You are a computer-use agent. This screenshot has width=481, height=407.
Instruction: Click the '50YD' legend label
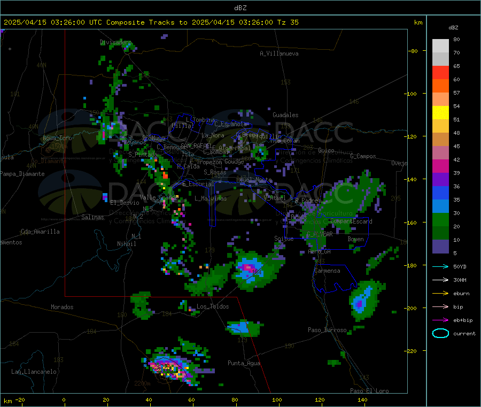tap(460, 266)
